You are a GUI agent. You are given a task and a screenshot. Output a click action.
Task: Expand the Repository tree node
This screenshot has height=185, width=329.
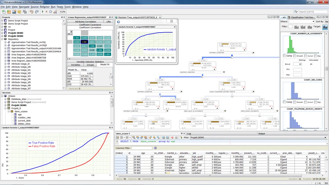pos(2,39)
